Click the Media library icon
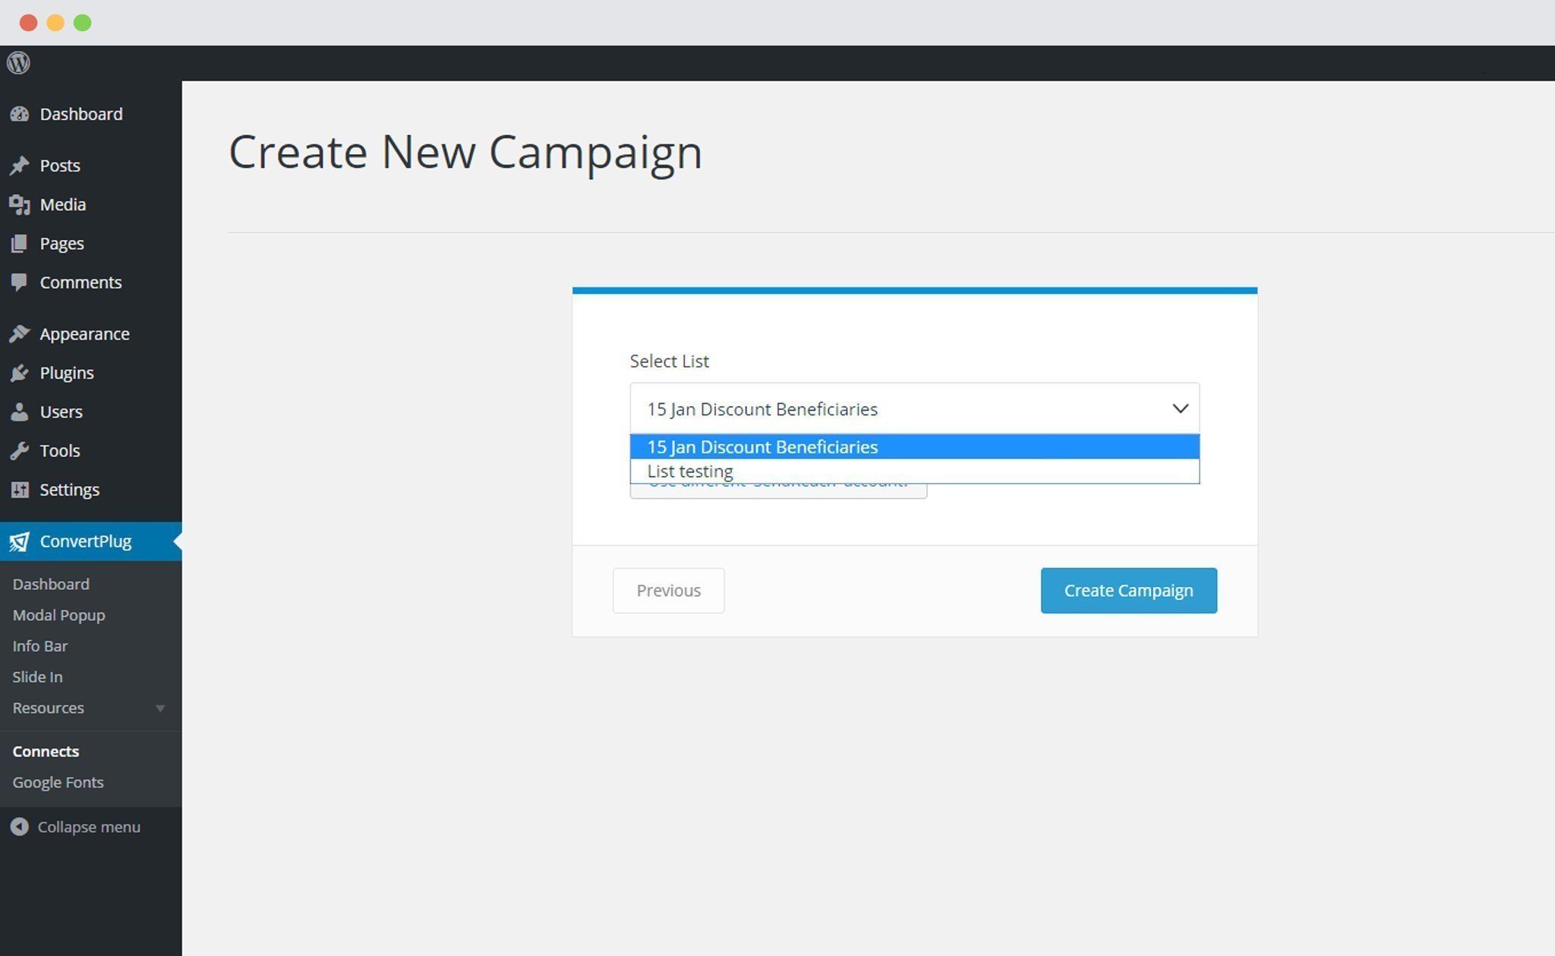Image resolution: width=1555 pixels, height=956 pixels. [x=20, y=204]
